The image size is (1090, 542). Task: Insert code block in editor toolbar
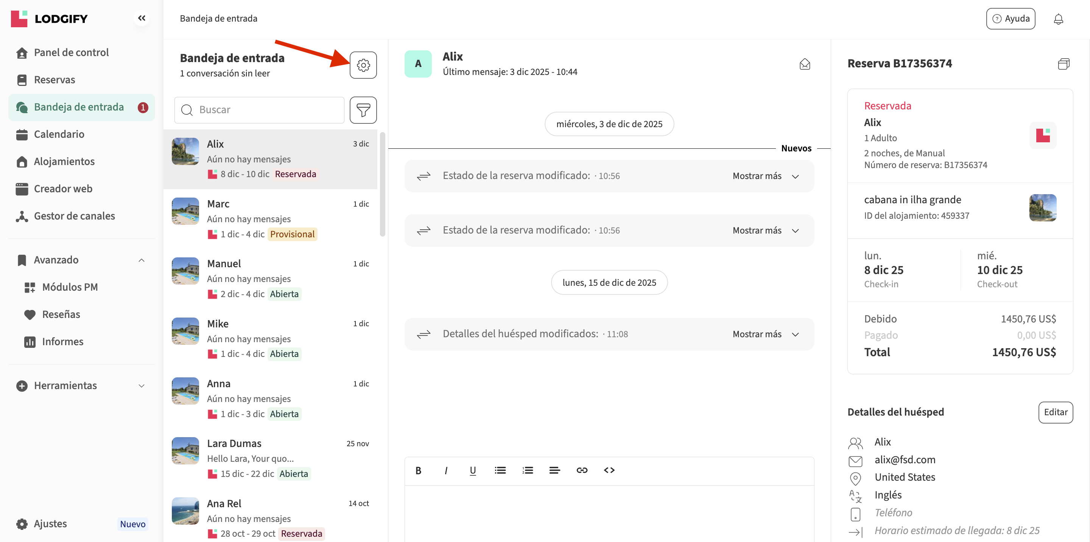(609, 470)
